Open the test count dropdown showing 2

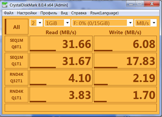(x=36, y=23)
